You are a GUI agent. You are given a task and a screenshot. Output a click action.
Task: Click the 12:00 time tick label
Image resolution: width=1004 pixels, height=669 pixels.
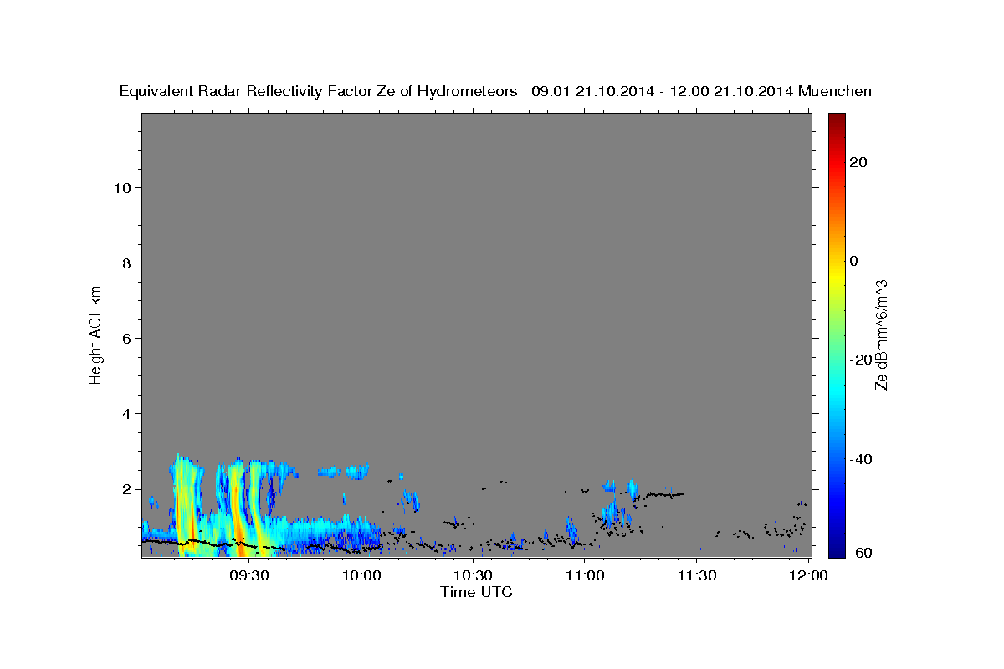[x=808, y=576]
